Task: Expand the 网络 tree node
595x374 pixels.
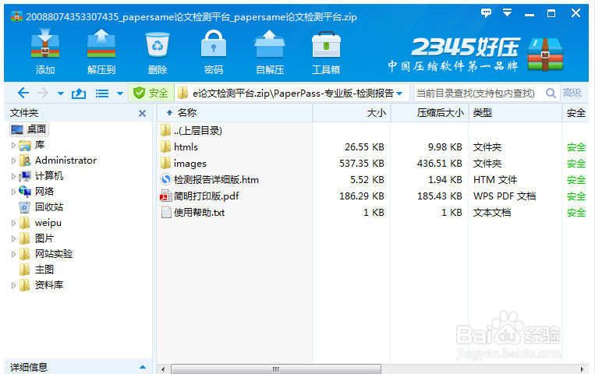Action: click(13, 192)
